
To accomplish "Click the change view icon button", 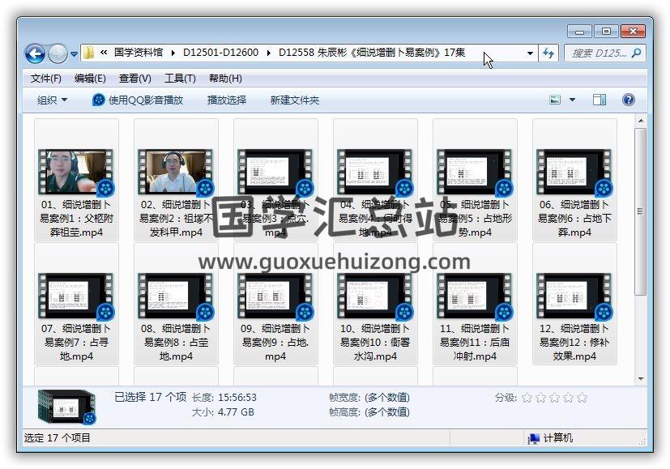I will [x=556, y=100].
